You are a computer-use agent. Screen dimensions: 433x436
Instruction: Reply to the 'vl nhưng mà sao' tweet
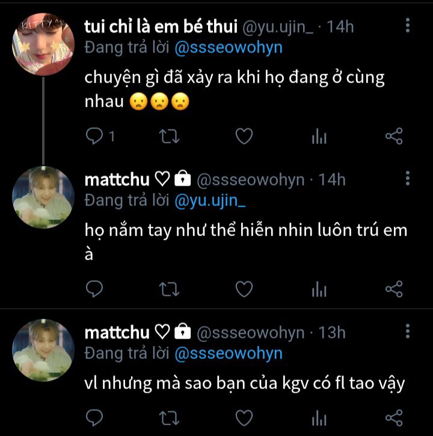95,417
